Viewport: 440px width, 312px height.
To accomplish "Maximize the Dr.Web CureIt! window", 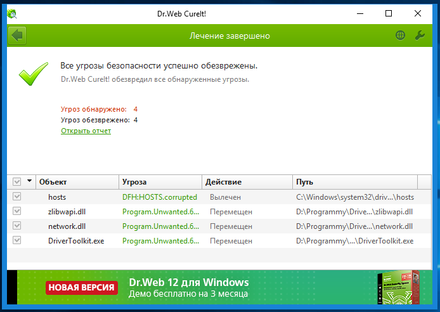I will pyautogui.click(x=389, y=13).
